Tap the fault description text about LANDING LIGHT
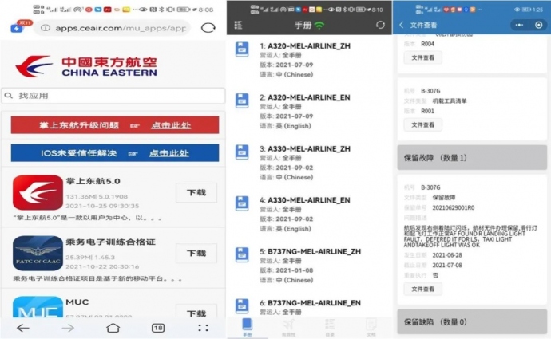 (470, 237)
